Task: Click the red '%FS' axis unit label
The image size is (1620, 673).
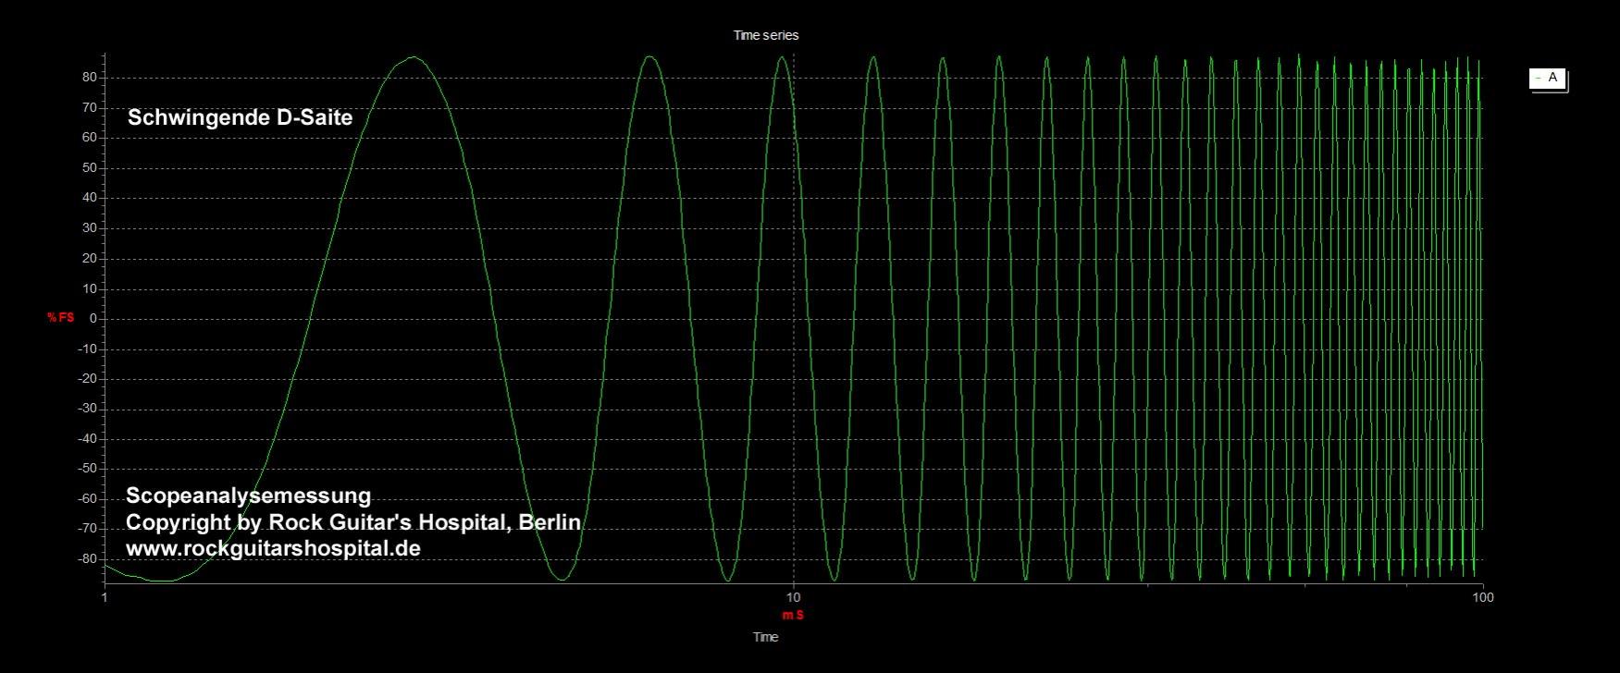Action: click(61, 318)
